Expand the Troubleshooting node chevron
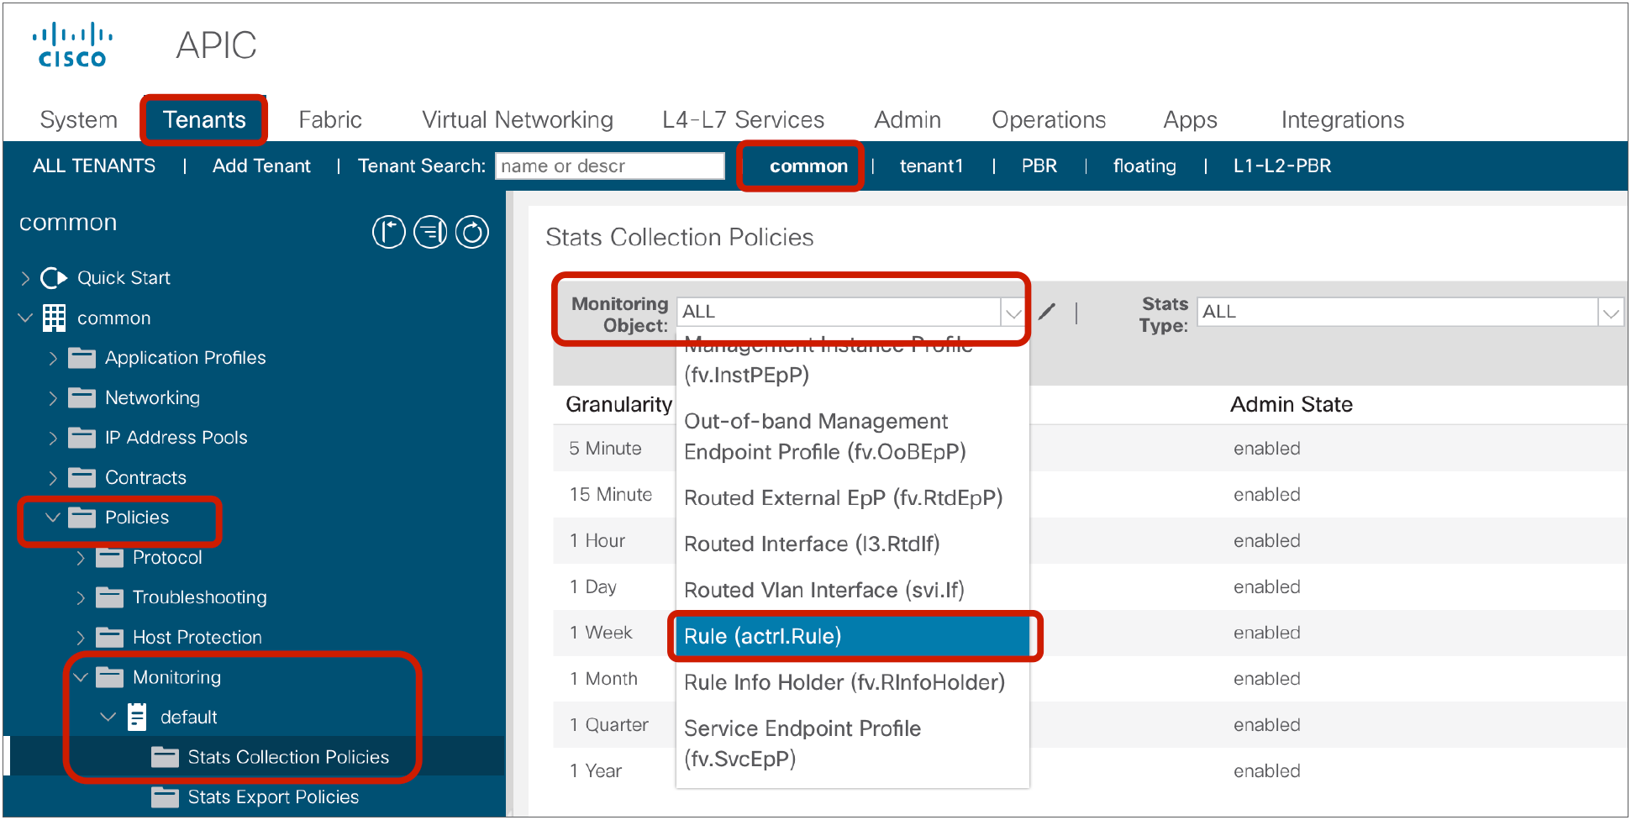Image resolution: width=1631 pixels, height=820 pixels. (x=81, y=597)
